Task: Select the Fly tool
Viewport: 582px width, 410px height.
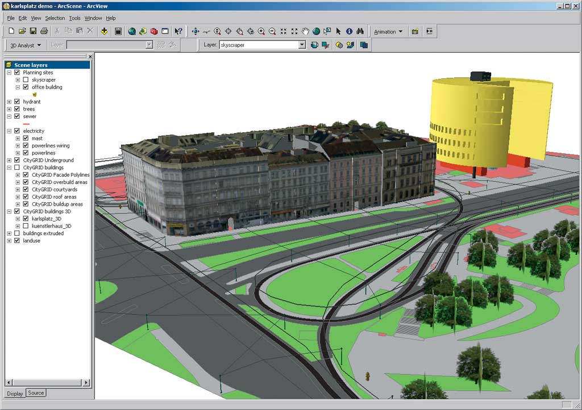Action: [206, 31]
